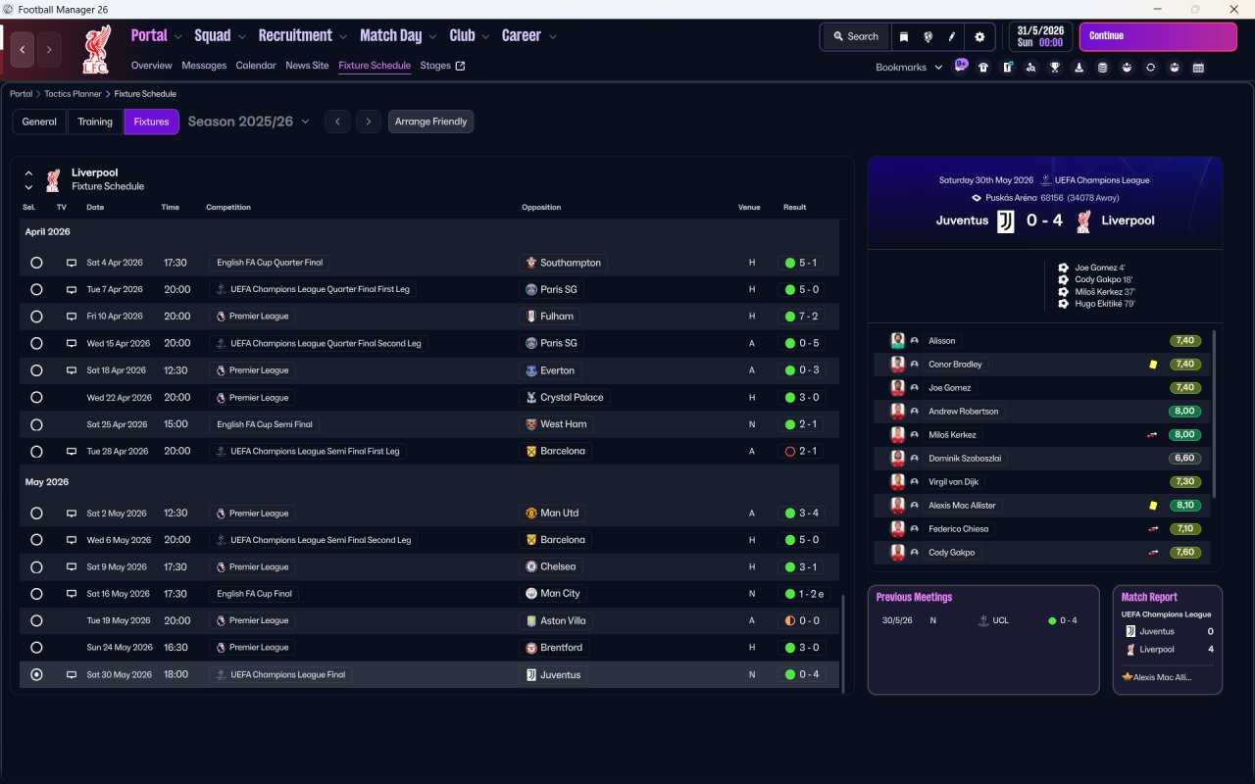Open the bookmark icon beside Search

pos(904,36)
